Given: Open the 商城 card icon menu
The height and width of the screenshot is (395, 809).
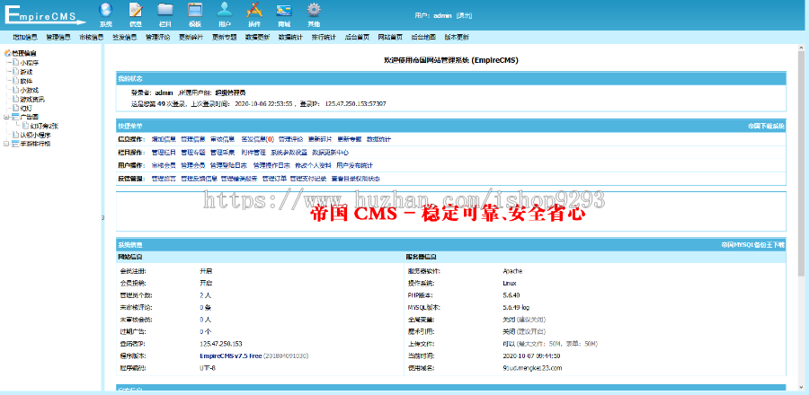Looking at the screenshot, I should point(284,14).
